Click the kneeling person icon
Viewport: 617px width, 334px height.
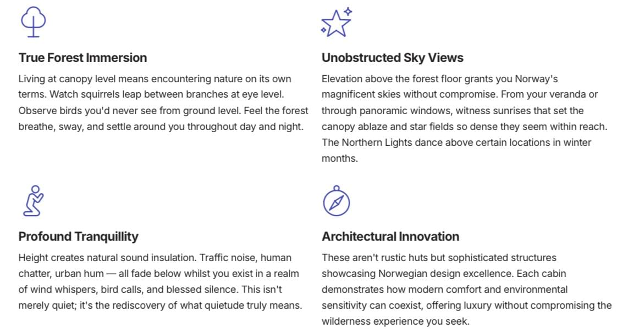pyautogui.click(x=33, y=201)
